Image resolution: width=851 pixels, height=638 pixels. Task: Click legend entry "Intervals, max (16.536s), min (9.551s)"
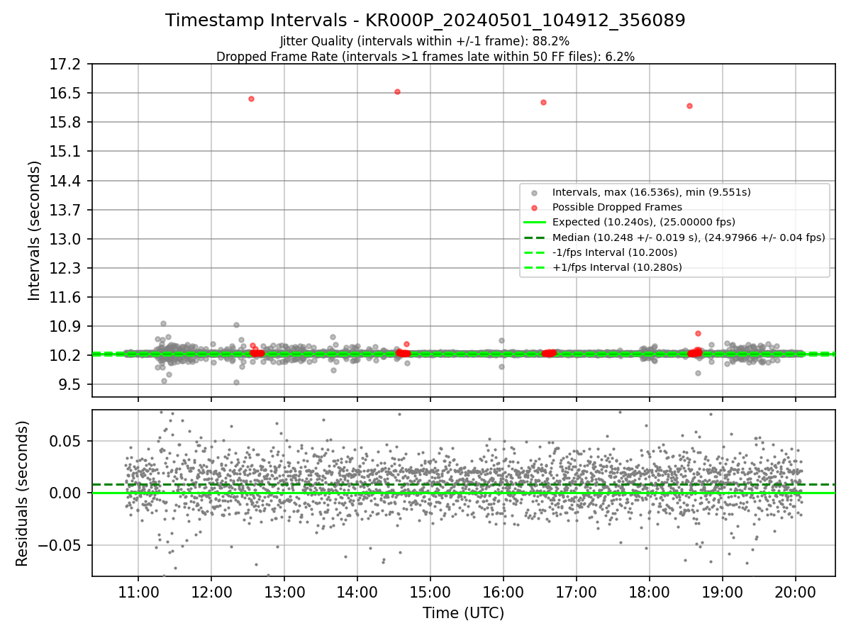click(651, 192)
